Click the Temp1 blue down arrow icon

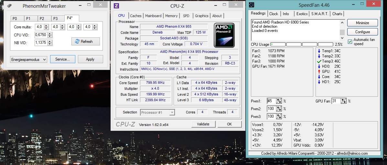coord(319,51)
